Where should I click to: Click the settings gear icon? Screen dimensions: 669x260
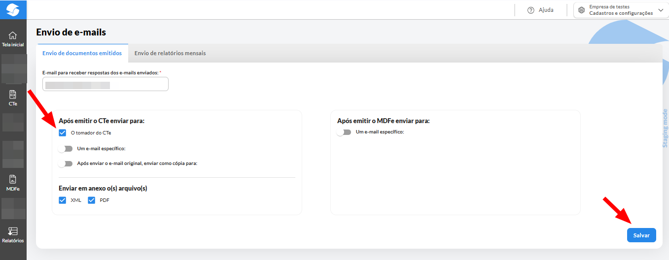(x=582, y=10)
